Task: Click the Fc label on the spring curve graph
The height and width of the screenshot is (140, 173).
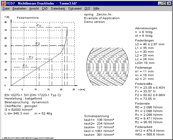Action: tap(39, 26)
